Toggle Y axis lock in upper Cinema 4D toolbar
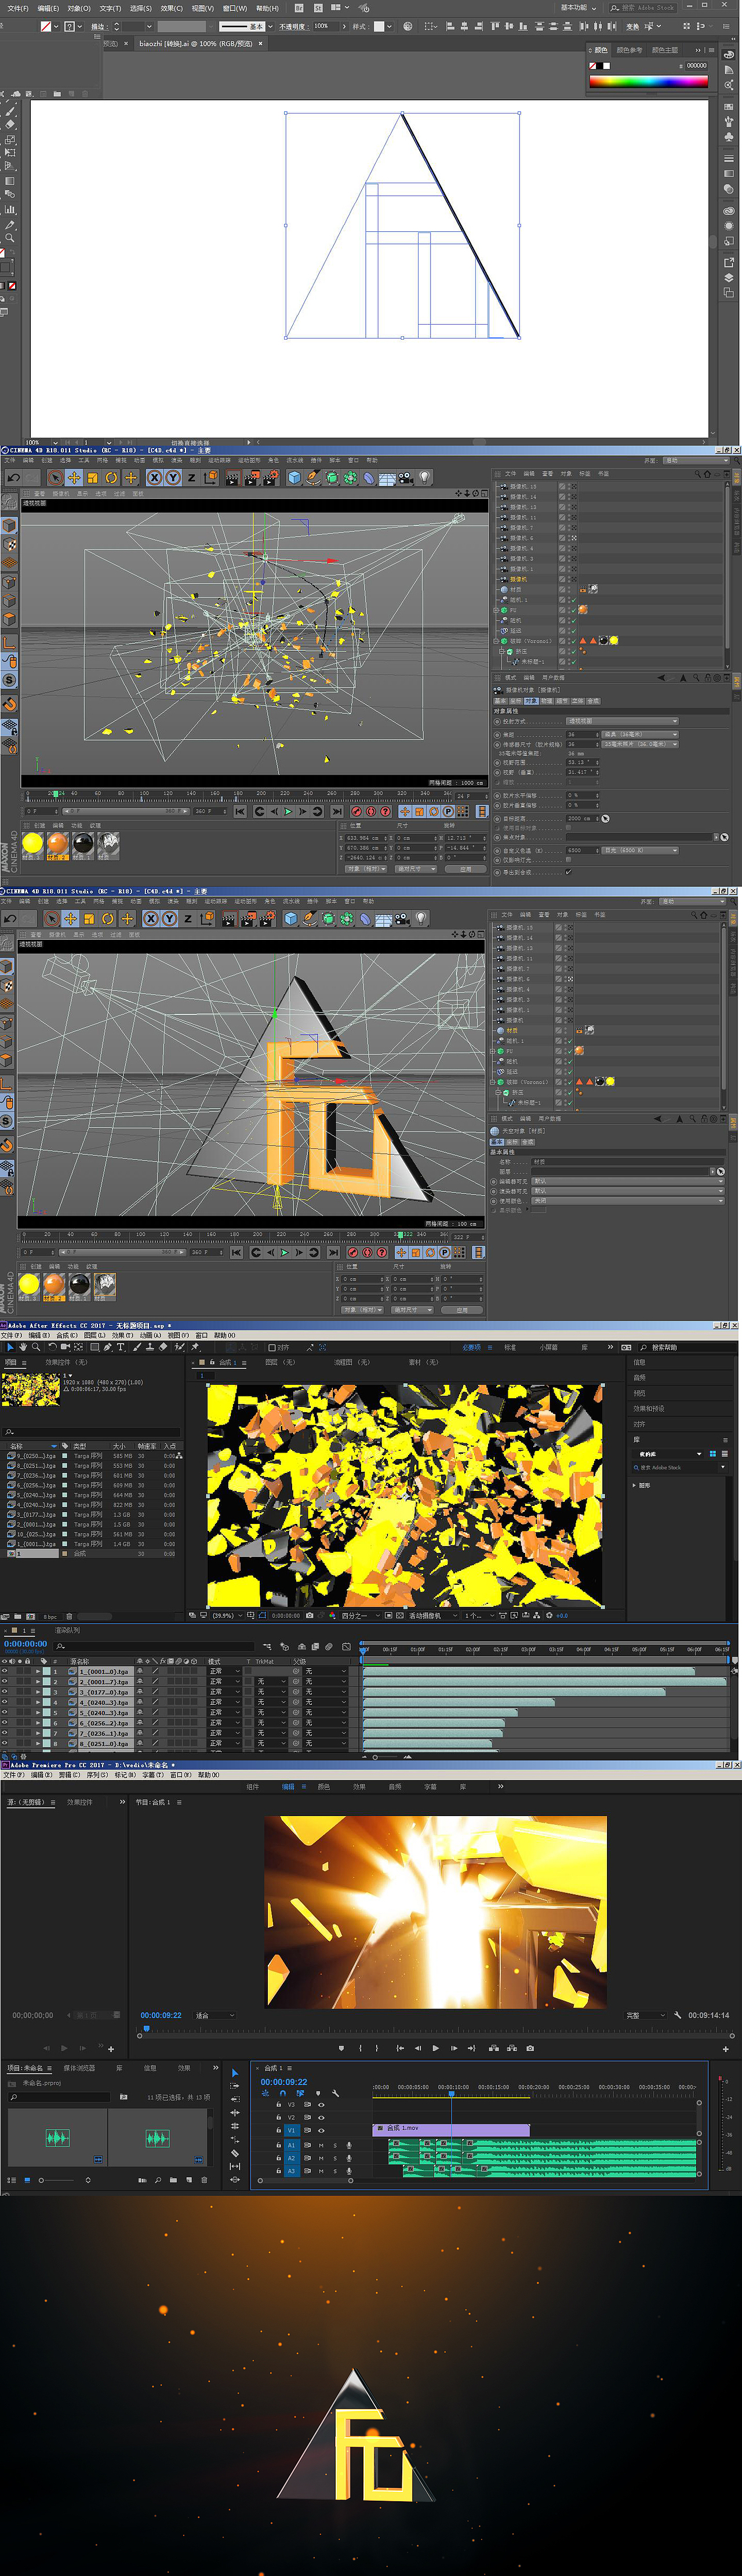 (x=173, y=477)
